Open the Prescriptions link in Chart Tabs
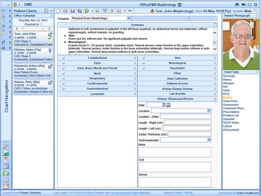Image resolution: width=261 pixels, height=196 pixels. 231,112
